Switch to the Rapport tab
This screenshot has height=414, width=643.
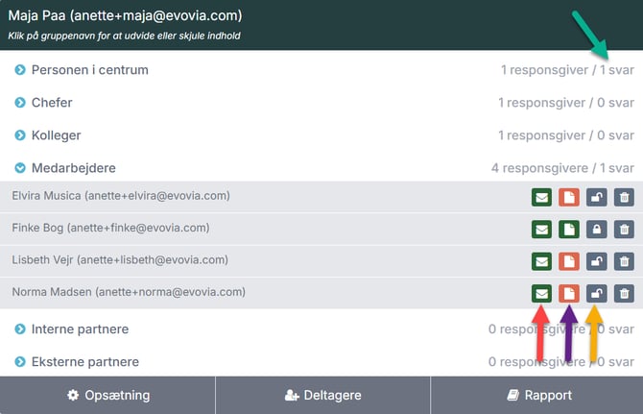pyautogui.click(x=536, y=395)
